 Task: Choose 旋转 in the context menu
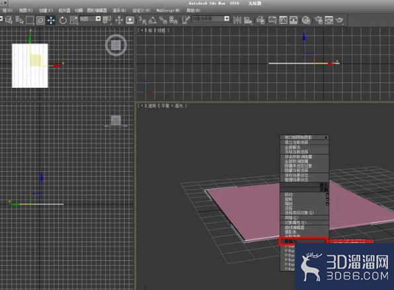(x=304, y=199)
